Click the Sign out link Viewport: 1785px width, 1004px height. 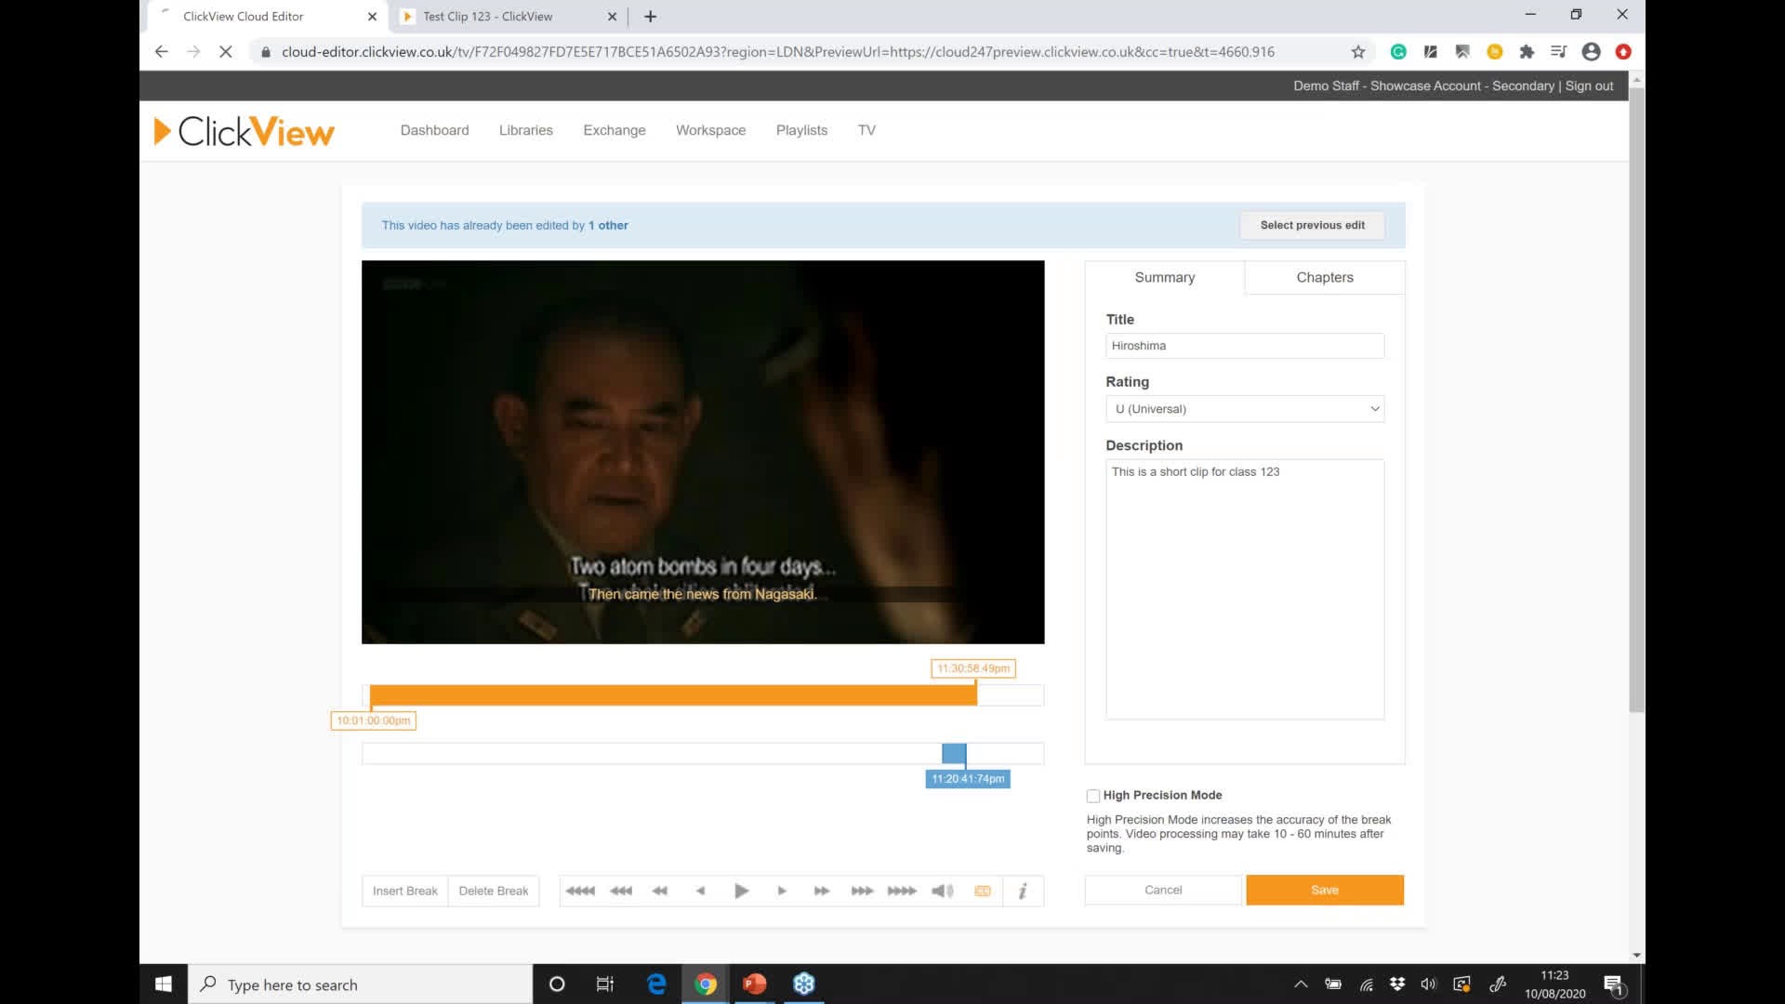tap(1590, 86)
